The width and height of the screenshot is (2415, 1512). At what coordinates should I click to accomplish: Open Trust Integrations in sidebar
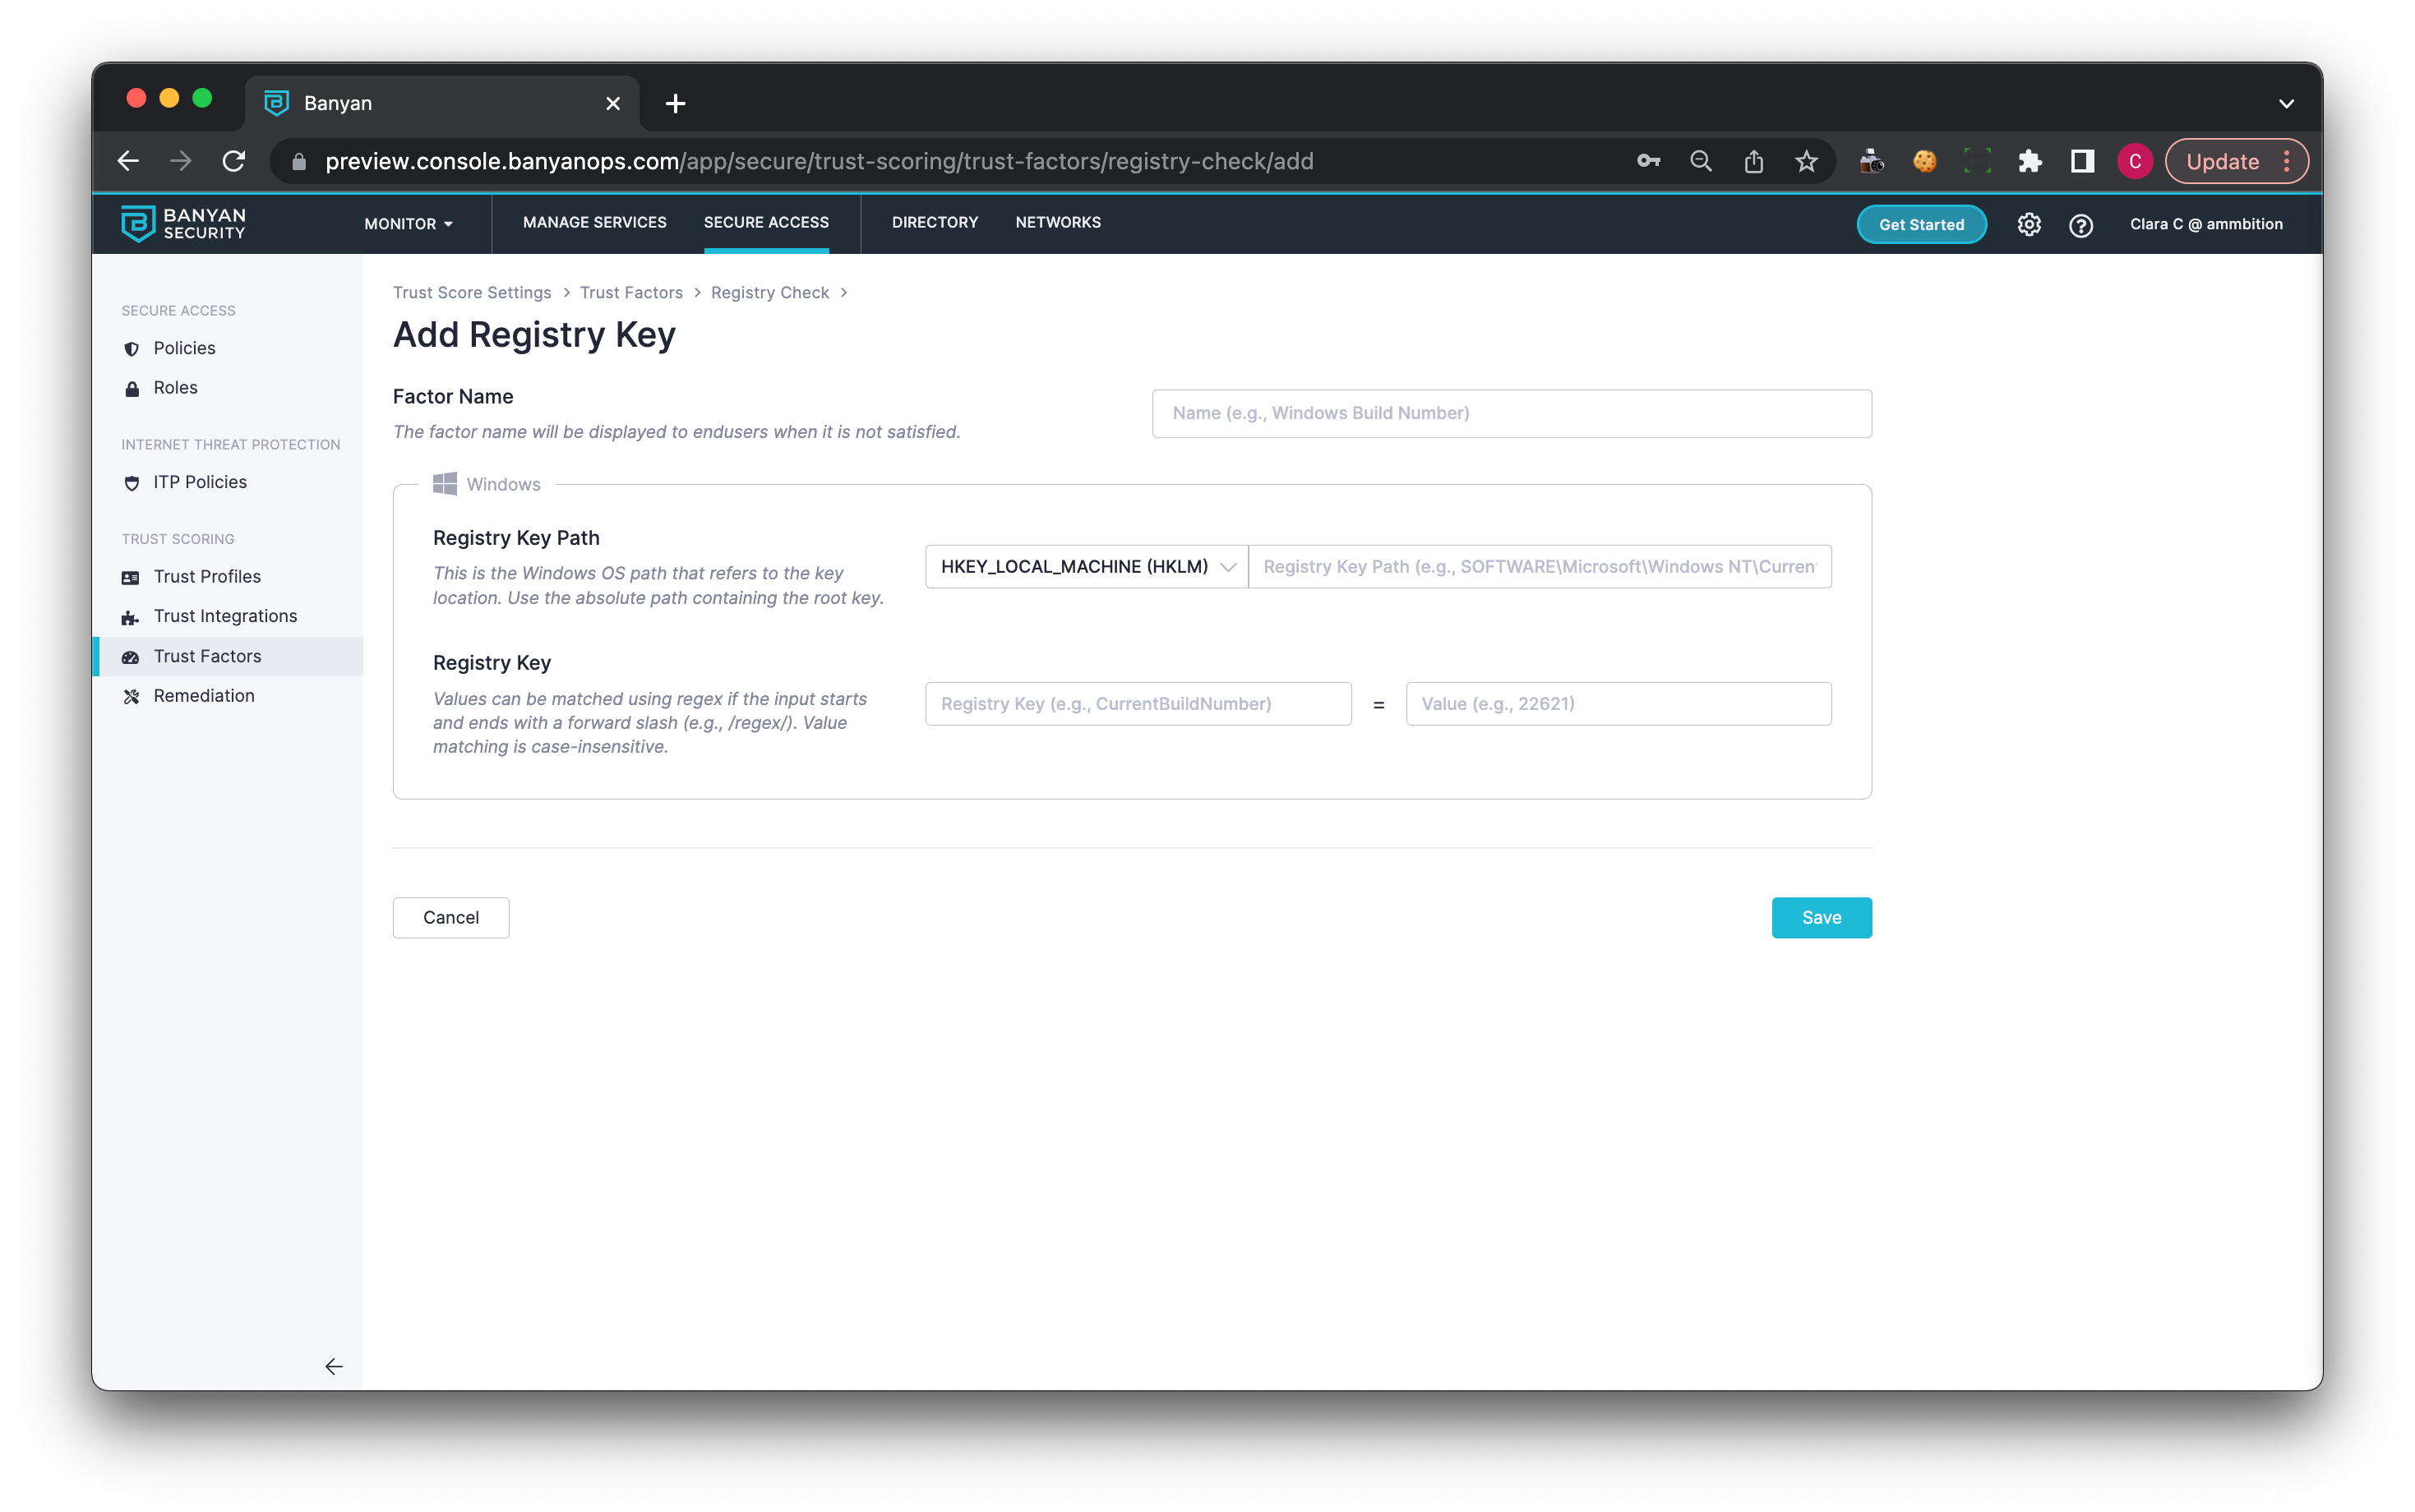(225, 616)
